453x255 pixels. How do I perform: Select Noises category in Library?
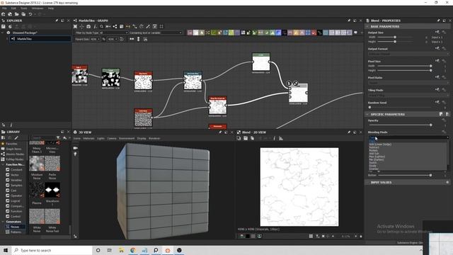click(x=15, y=227)
